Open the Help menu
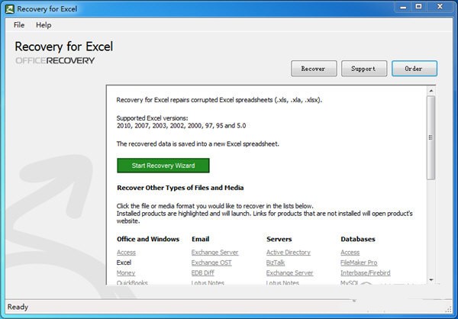This screenshot has height=319, width=458. coord(44,25)
